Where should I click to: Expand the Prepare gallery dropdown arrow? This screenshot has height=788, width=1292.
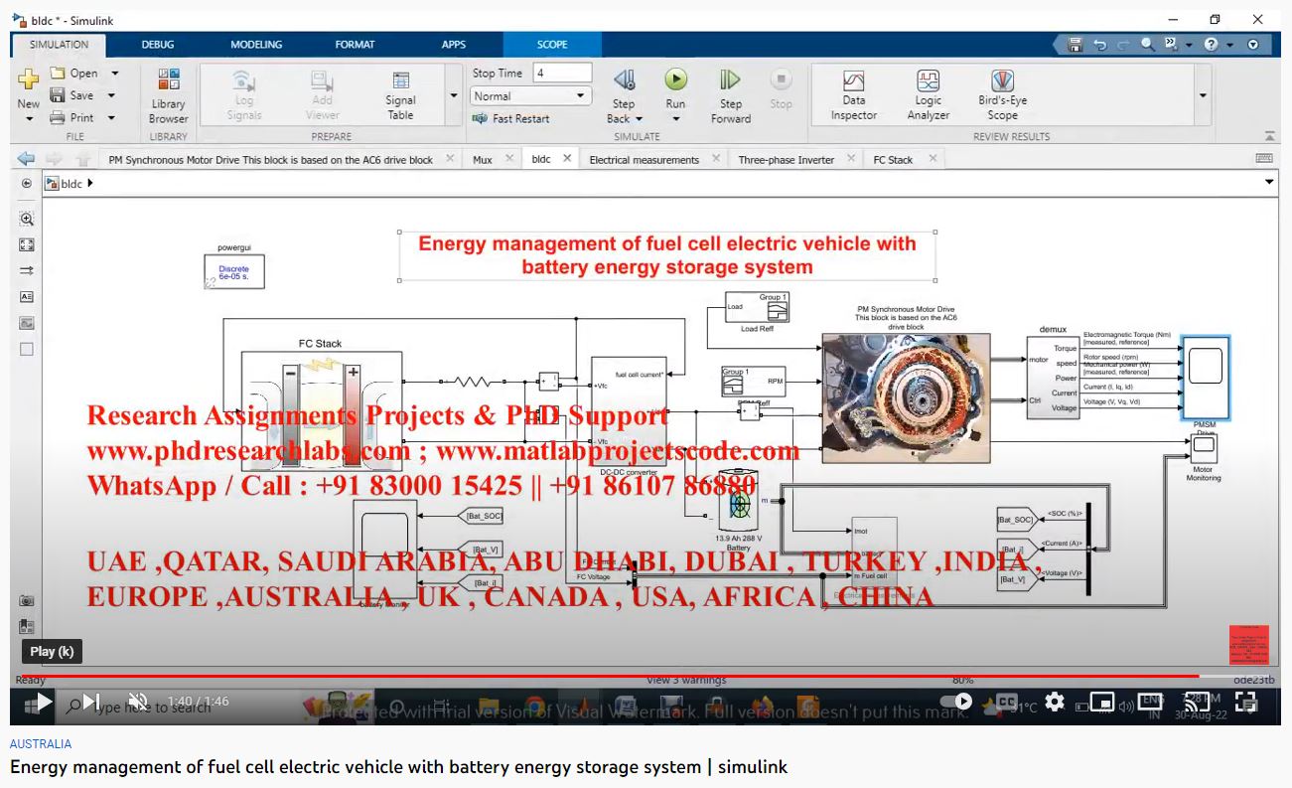click(454, 95)
